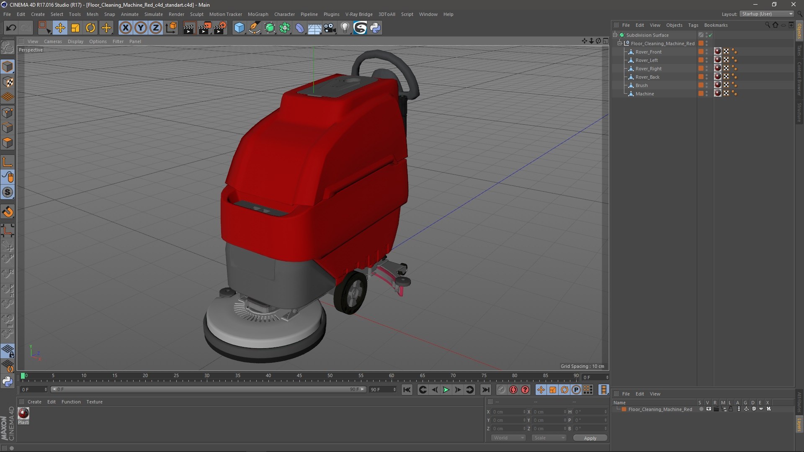804x452 pixels.
Task: Open the Simulate menu
Action: (x=153, y=14)
